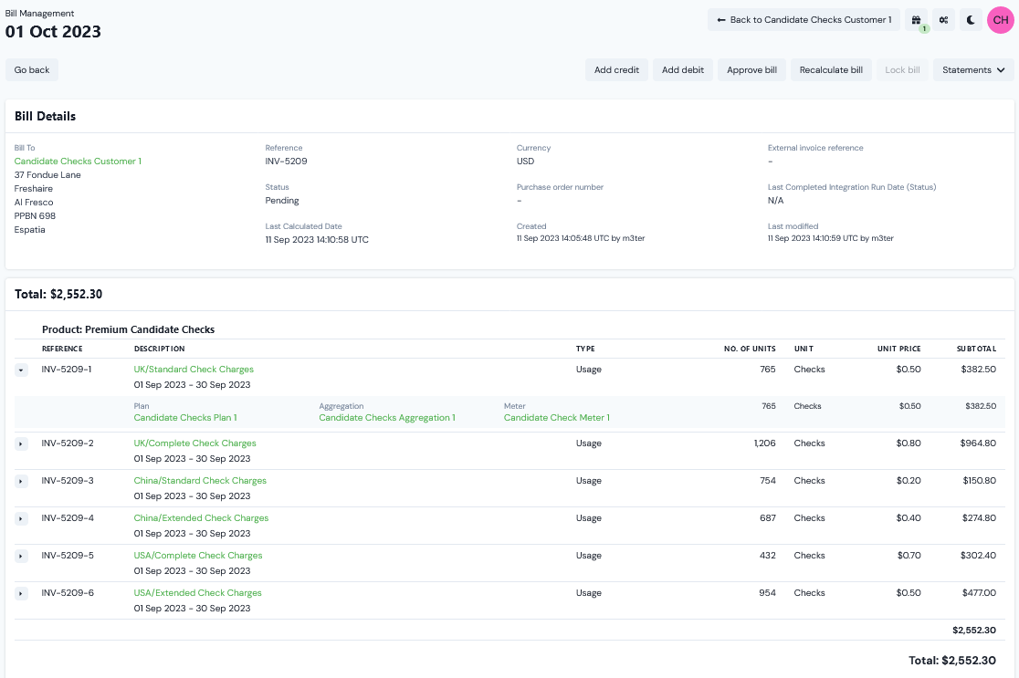Collapse the INV-5209-1 line item
Image resolution: width=1019 pixels, height=678 pixels.
click(x=20, y=370)
